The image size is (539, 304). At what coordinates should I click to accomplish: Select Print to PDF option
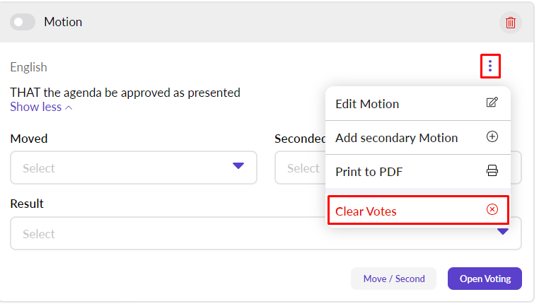[369, 172]
